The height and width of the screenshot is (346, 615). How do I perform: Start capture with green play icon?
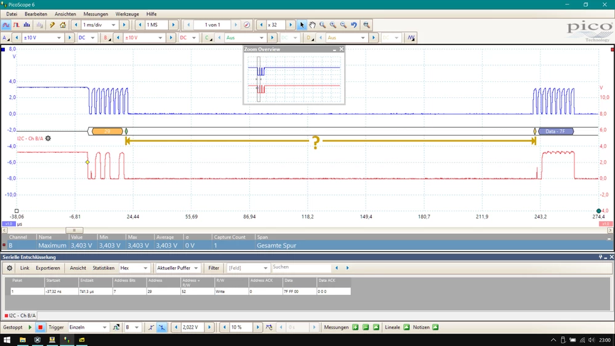click(30, 327)
